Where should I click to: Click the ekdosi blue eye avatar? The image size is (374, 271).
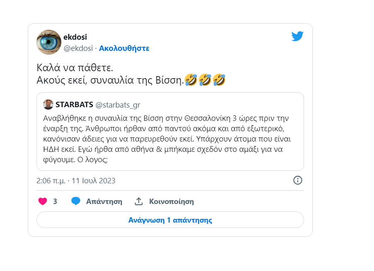tap(49, 42)
